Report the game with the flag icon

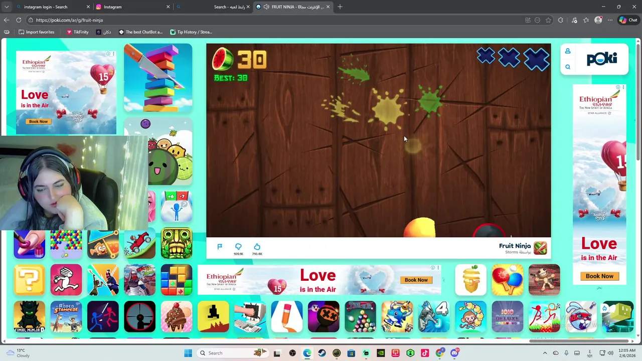coord(220,247)
